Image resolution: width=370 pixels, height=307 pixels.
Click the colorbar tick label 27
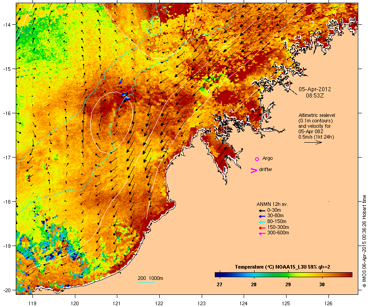pyautogui.click(x=219, y=284)
